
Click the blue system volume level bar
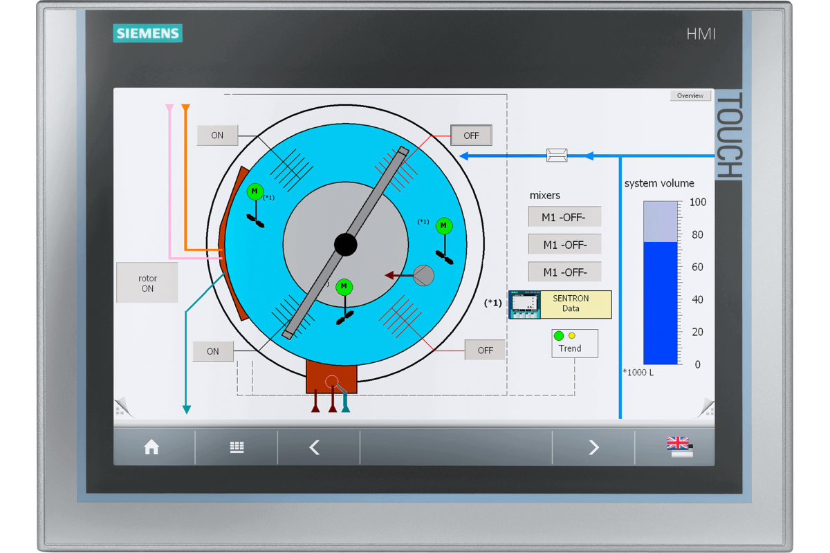tap(661, 303)
